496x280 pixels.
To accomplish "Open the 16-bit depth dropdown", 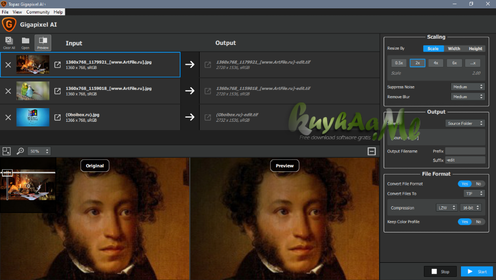I will 471,207.
